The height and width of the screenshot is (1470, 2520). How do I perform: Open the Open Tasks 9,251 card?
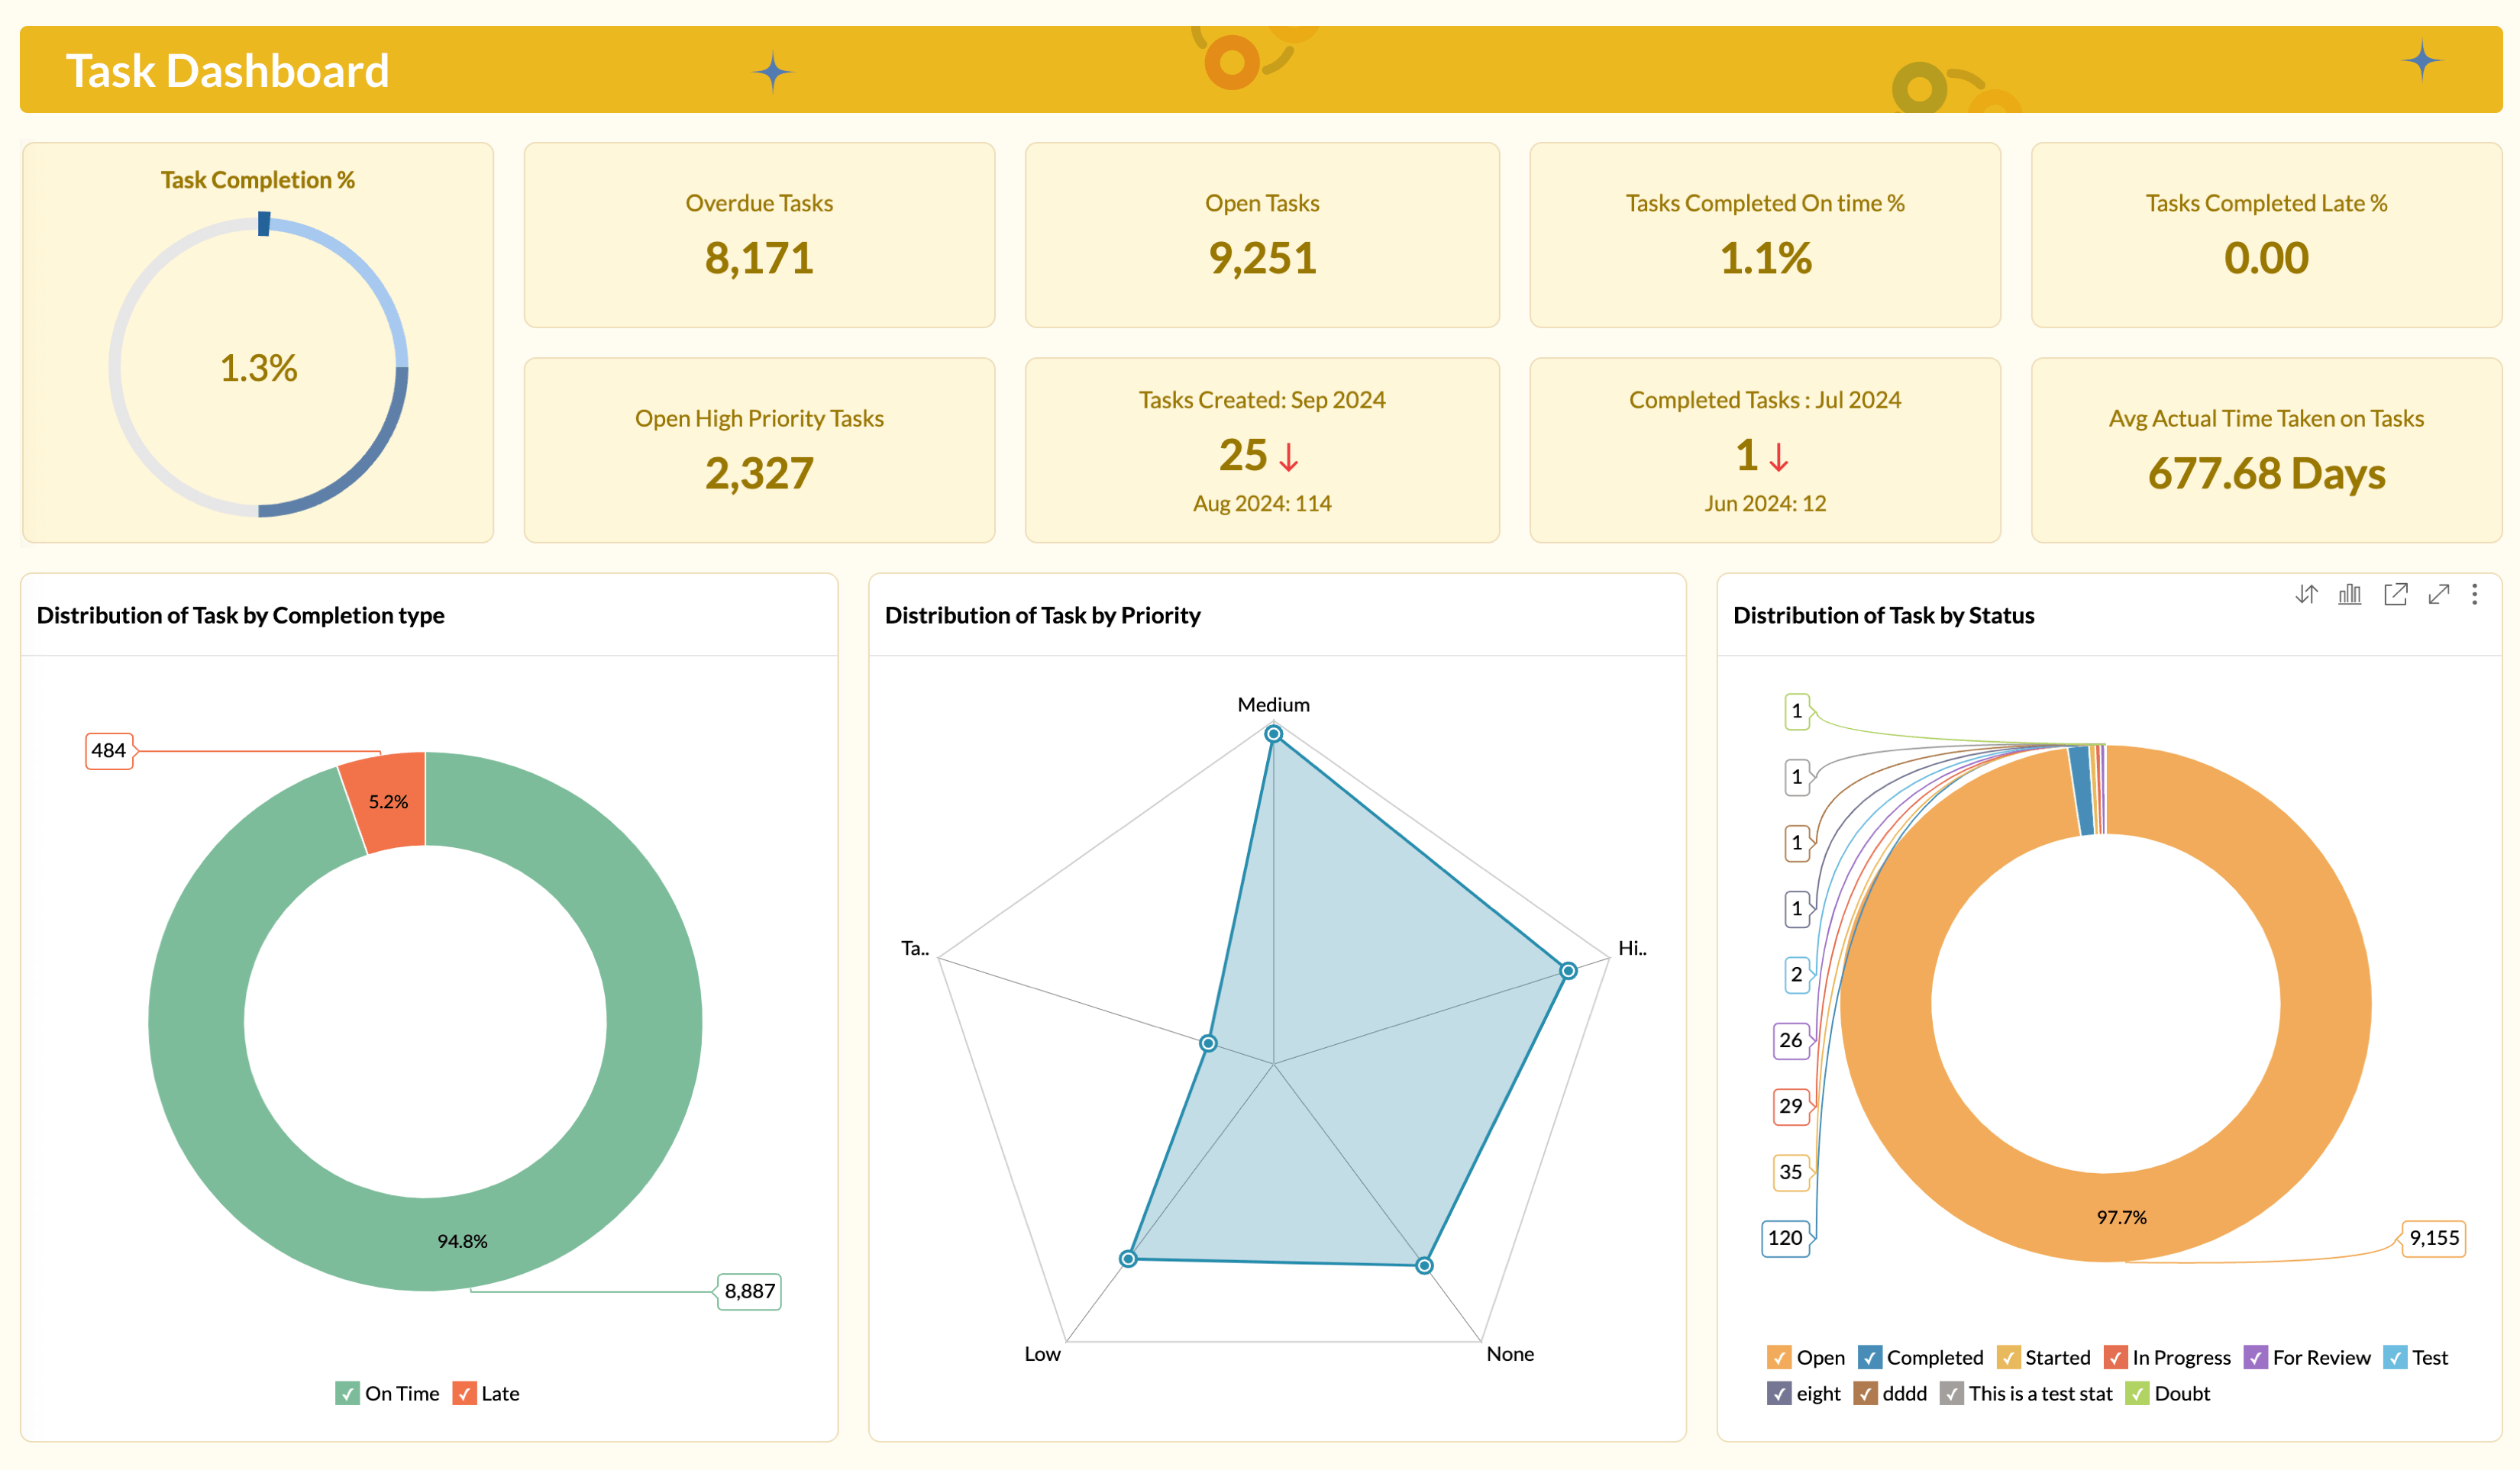pyautogui.click(x=1262, y=235)
